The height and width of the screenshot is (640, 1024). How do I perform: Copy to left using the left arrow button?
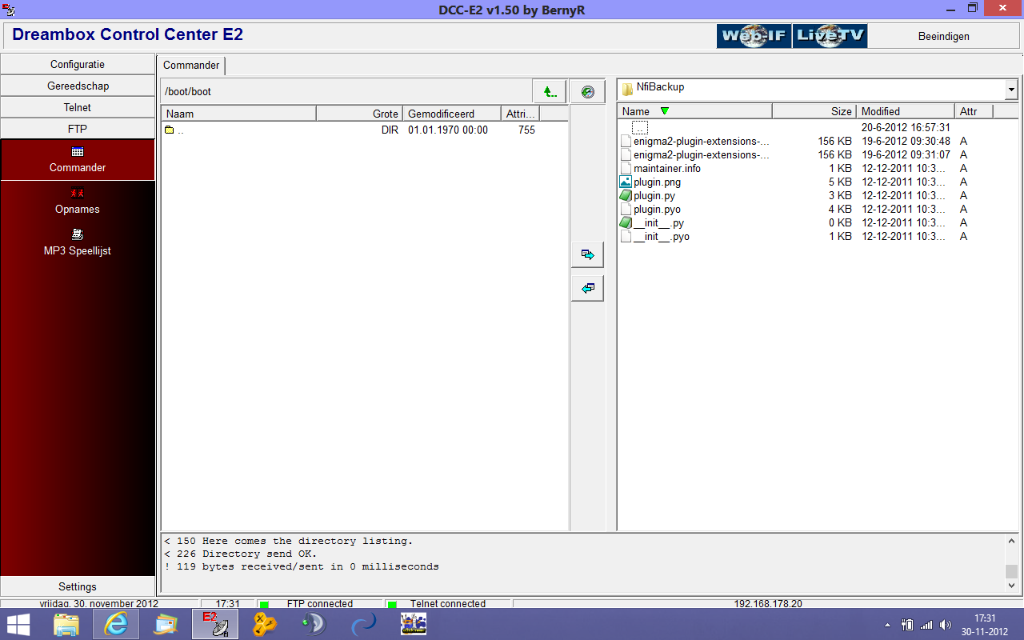coord(587,288)
